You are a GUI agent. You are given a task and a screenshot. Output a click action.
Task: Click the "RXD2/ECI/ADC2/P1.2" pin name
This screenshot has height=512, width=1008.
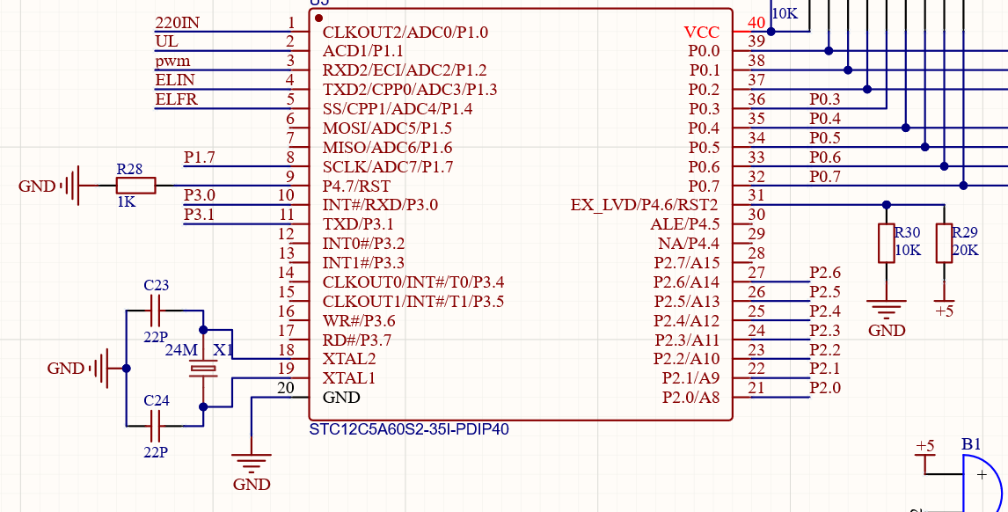(405, 70)
